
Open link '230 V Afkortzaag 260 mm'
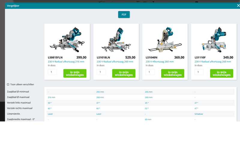(x=160, y=62)
